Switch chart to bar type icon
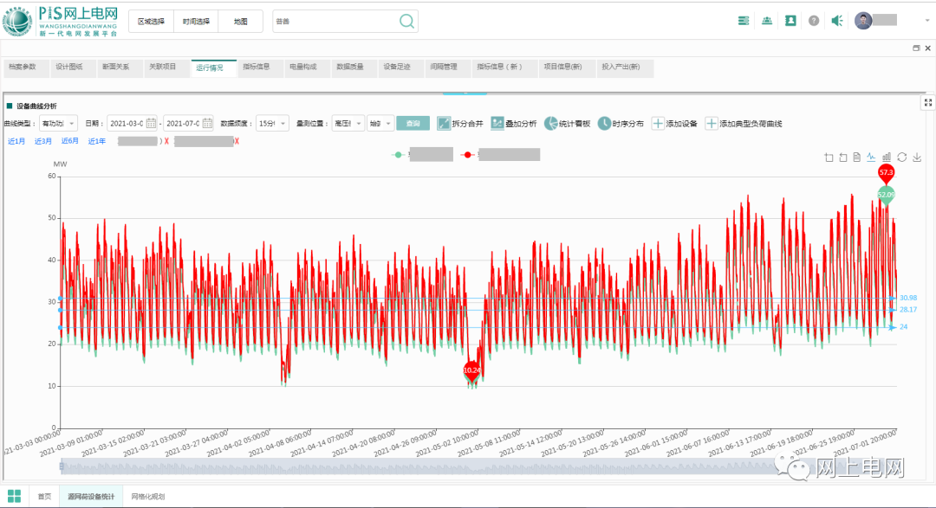The height and width of the screenshot is (508, 936). (887, 158)
